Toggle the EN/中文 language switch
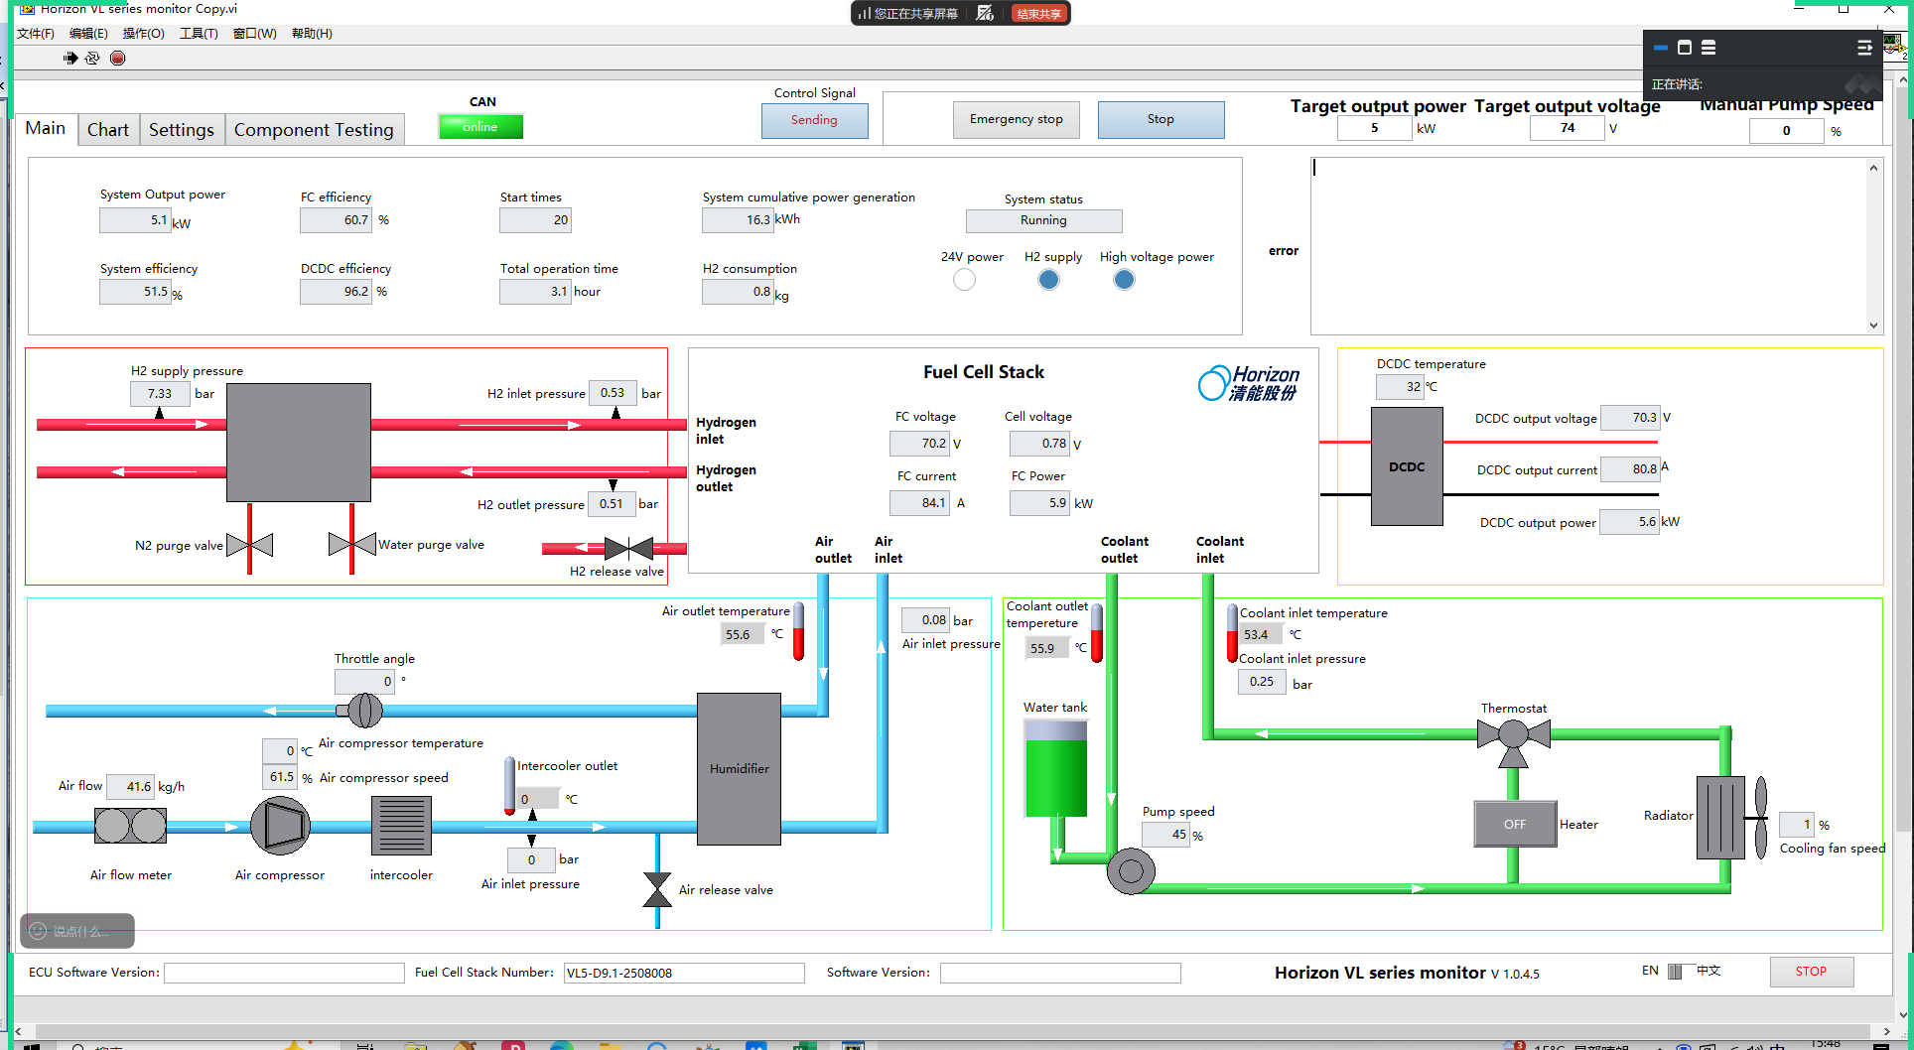 (1676, 971)
